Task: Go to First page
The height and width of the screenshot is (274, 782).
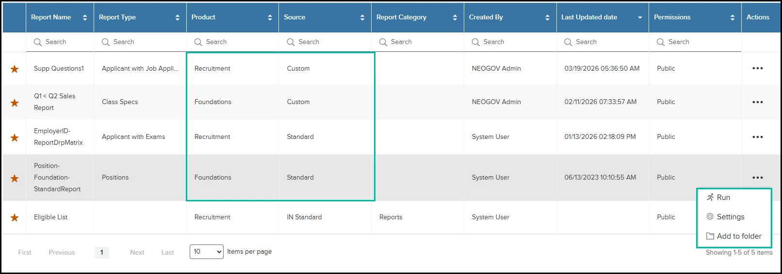Action: tap(25, 252)
